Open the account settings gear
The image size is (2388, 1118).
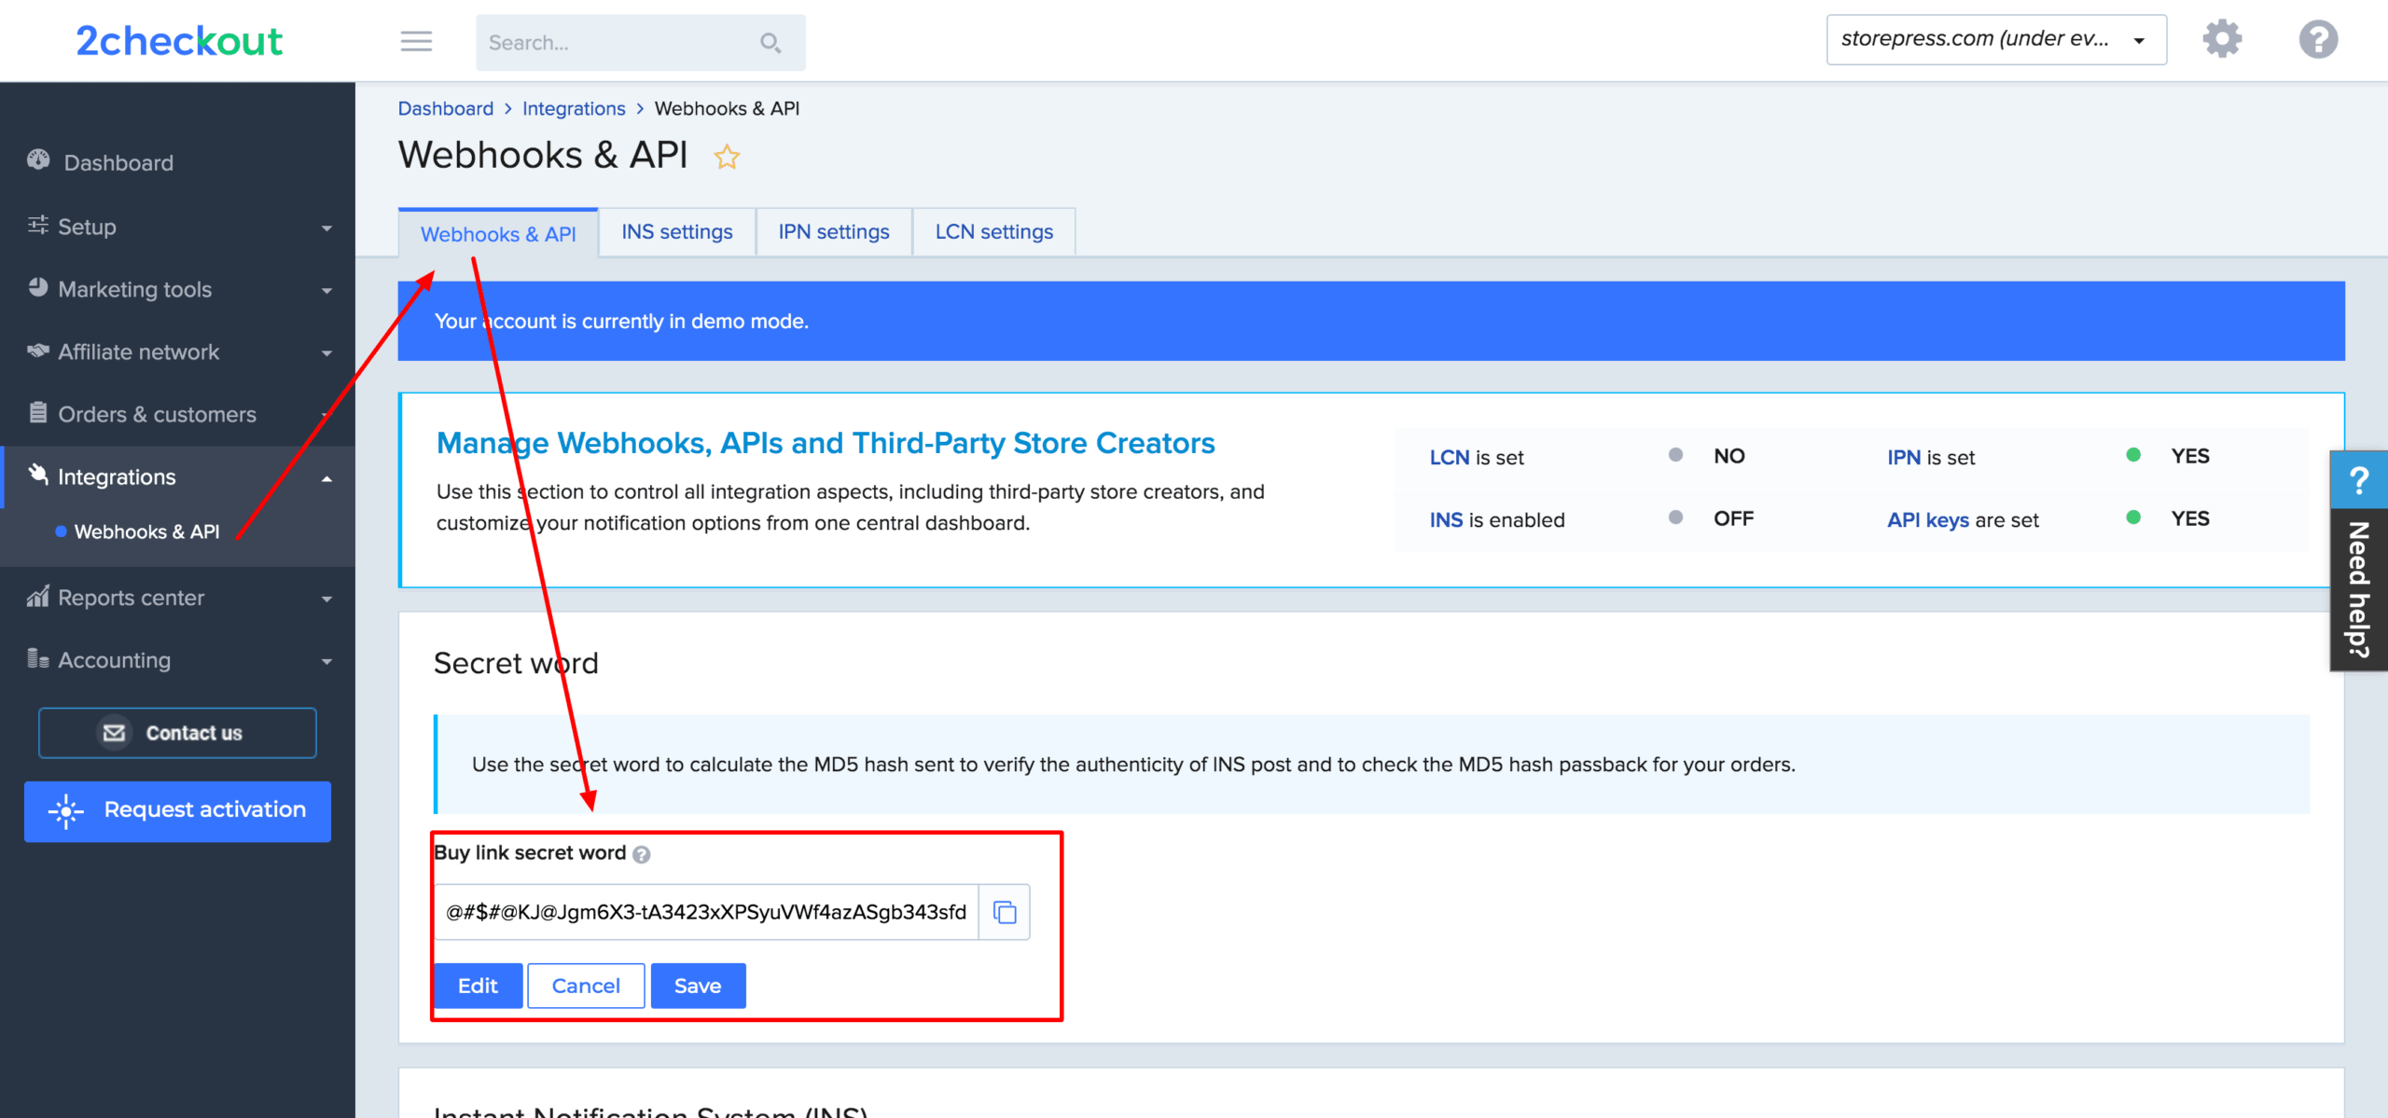[x=2223, y=38]
